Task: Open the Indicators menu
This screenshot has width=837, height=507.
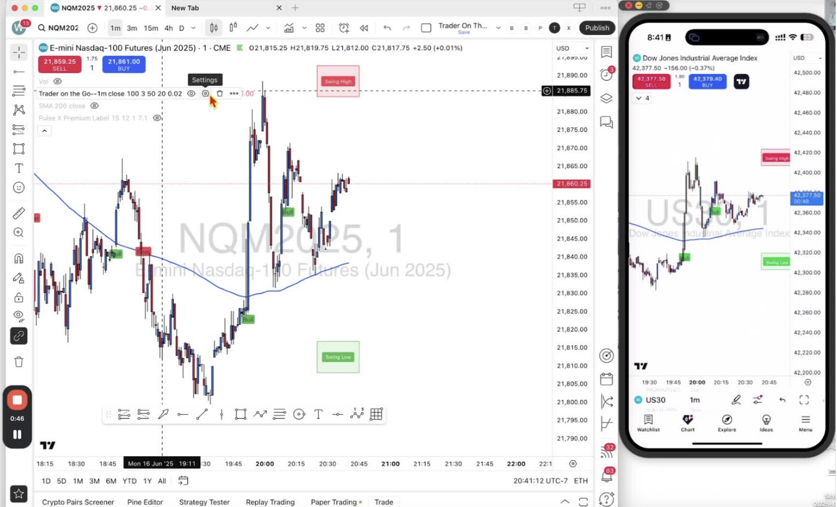Action: [x=289, y=28]
